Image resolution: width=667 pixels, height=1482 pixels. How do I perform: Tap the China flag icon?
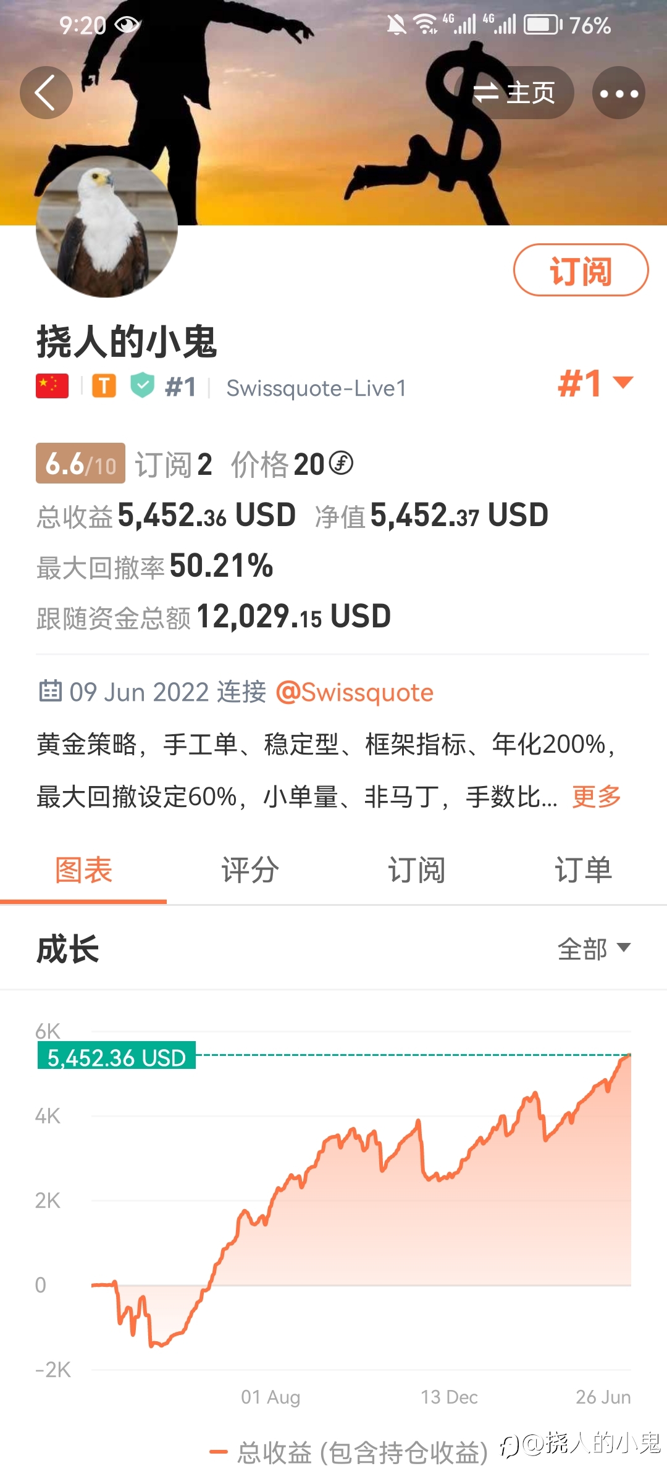click(x=52, y=387)
